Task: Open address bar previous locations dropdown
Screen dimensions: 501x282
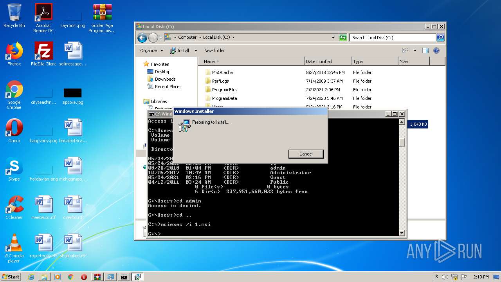Action: coord(333,38)
